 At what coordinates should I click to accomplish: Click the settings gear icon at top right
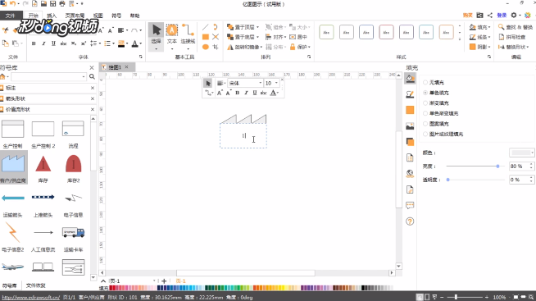[513, 16]
